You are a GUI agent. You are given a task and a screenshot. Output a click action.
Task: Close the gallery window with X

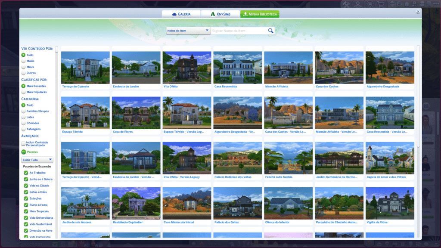click(x=418, y=12)
